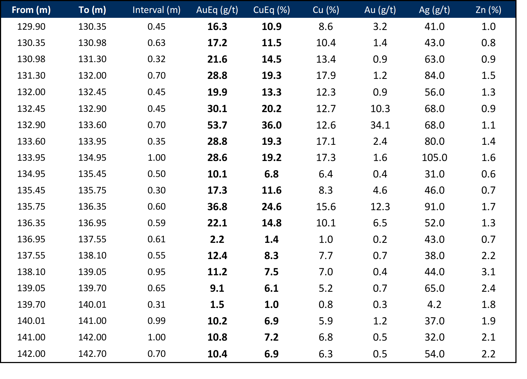
Task: Select Ag value 38.0
Action: pyautogui.click(x=435, y=256)
